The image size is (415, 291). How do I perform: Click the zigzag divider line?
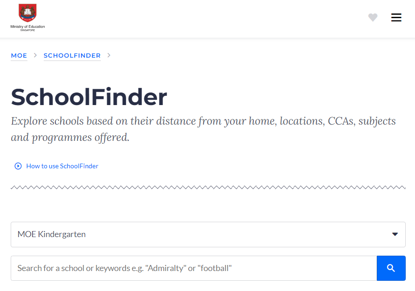pos(208,187)
